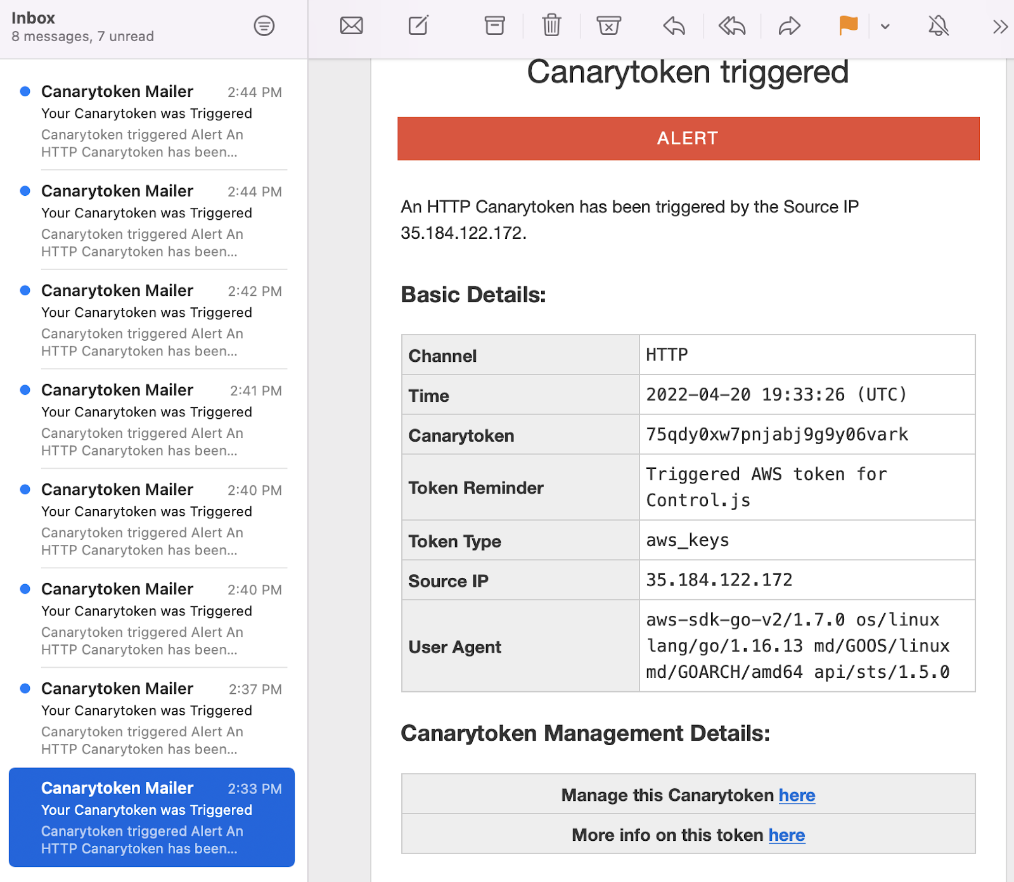Click the 'Canarytoken Management Details:' heading
This screenshot has height=882, width=1014.
(586, 733)
